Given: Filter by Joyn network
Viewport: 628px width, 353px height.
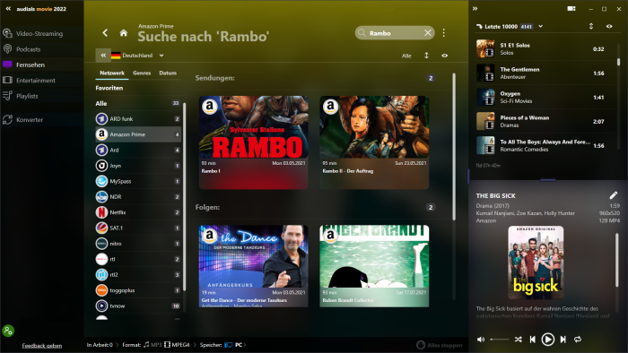Looking at the screenshot, I should (138, 166).
